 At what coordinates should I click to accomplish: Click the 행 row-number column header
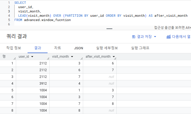[4, 56]
